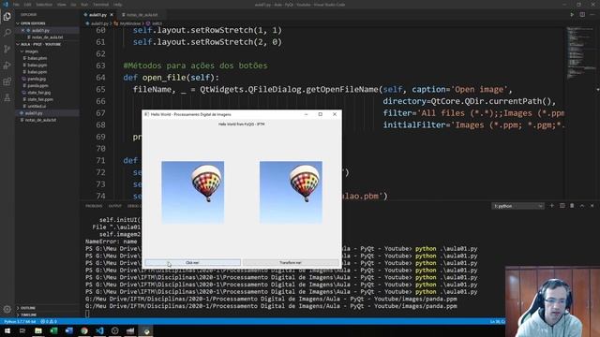
Task: Open panda.jpg in the explorer tree
Action: click(37, 79)
